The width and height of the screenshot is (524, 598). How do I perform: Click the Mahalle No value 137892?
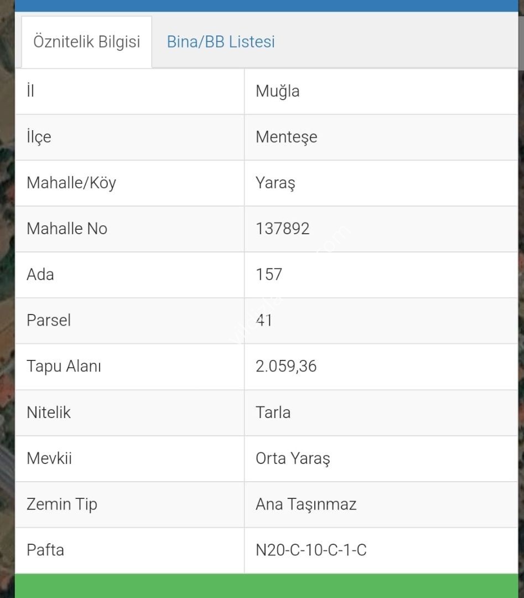(282, 229)
